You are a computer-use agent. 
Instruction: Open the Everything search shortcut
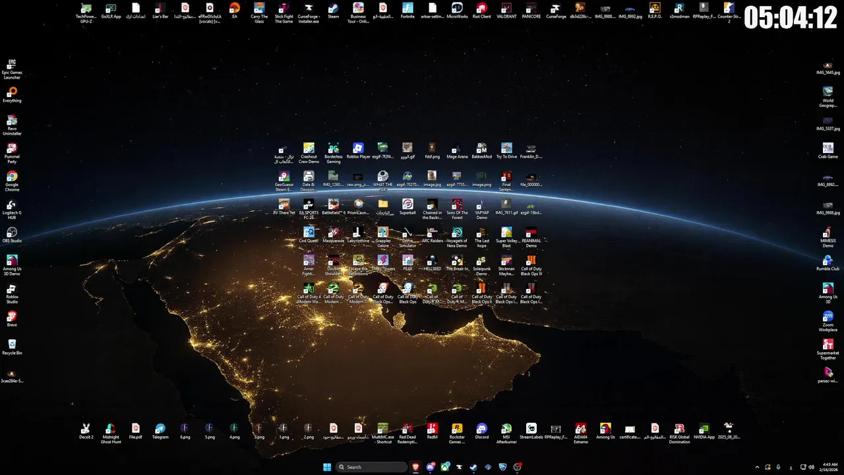pos(12,95)
